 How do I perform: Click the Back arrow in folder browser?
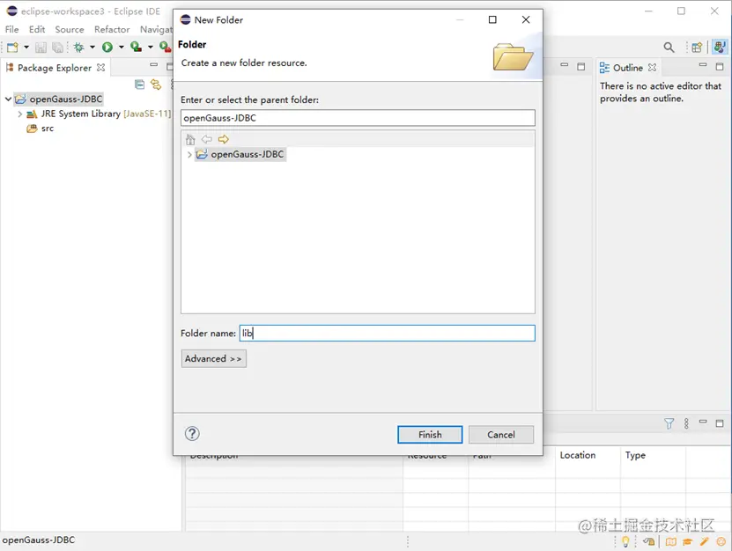tap(207, 139)
